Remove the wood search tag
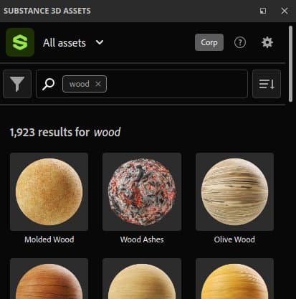This screenshot has height=299, width=296. (x=98, y=84)
